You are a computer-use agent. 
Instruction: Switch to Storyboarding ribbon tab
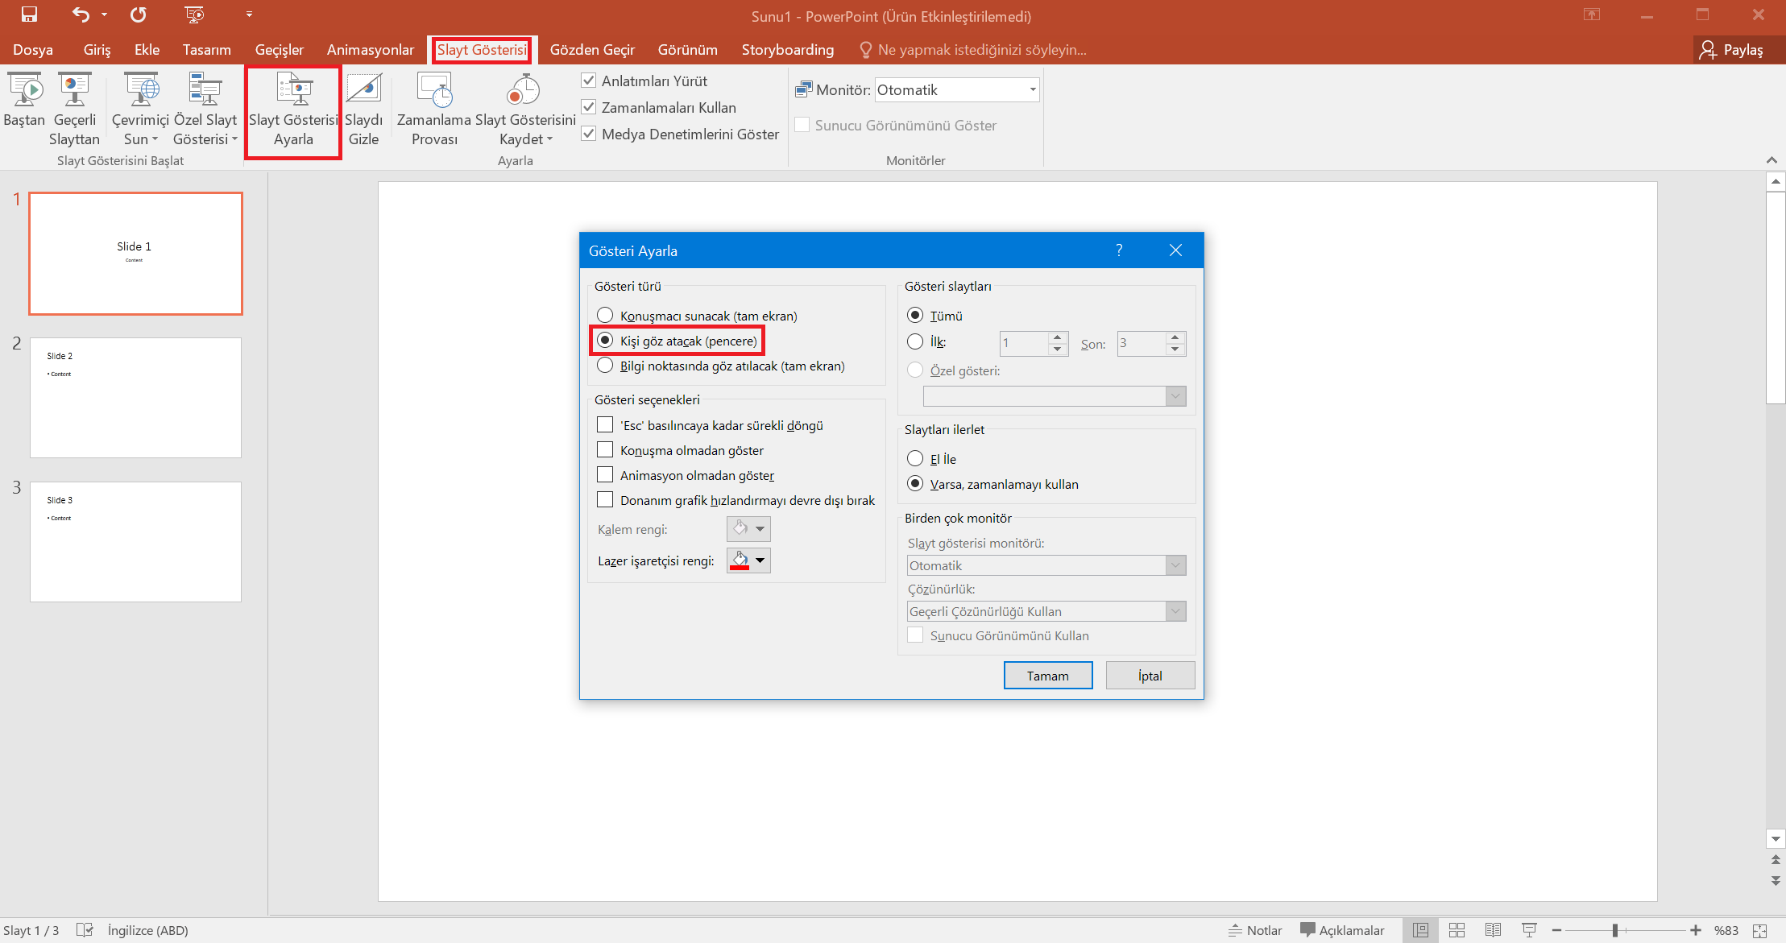point(788,50)
